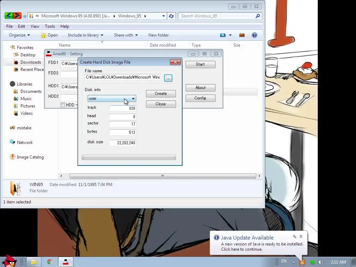Expand the arrow after Windows_95 in address bar

[145, 16]
